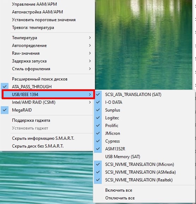This screenshot has width=196, height=204.
Task: Open the USB/IEEE 1394 submenu
Action: pyautogui.click(x=48, y=94)
